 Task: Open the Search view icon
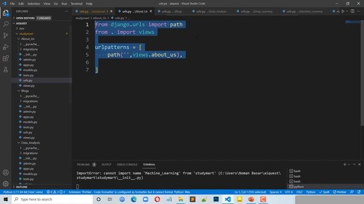coord(6,24)
